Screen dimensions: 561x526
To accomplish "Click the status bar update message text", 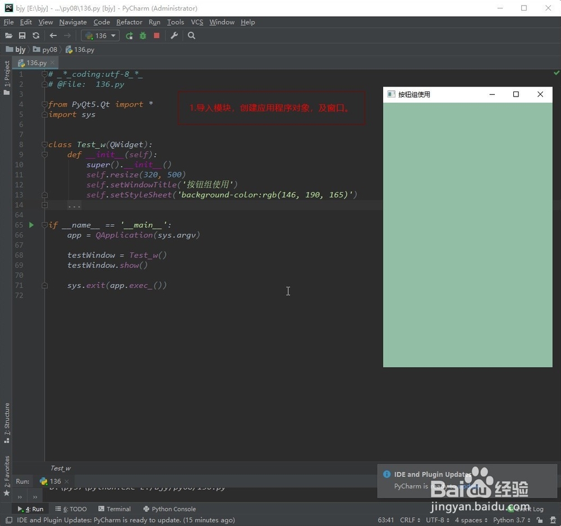I will pyautogui.click(x=126, y=520).
